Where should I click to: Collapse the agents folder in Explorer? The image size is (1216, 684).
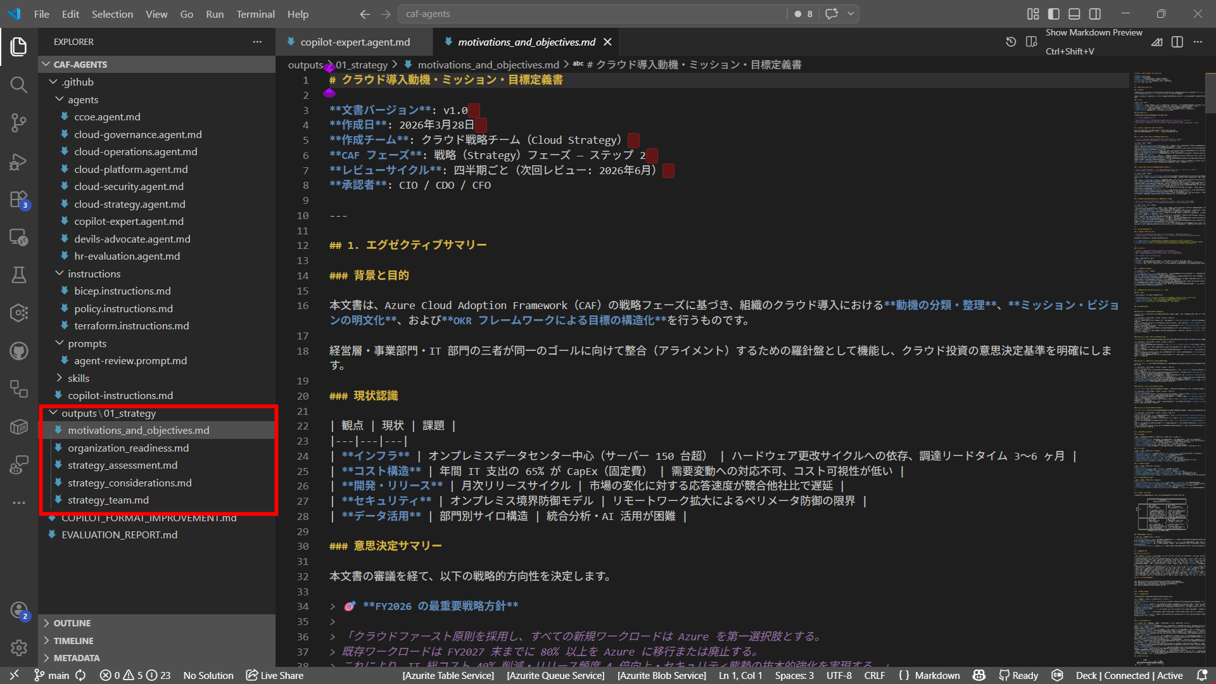click(x=60, y=99)
